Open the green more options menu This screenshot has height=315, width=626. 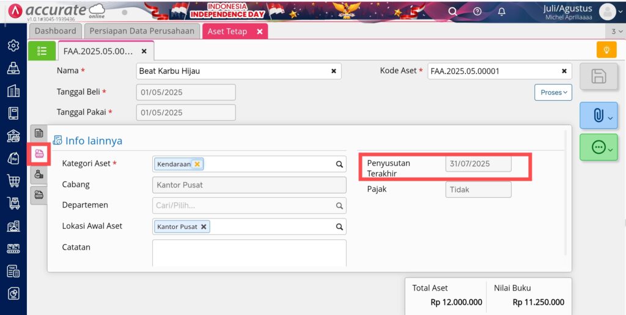tap(598, 148)
